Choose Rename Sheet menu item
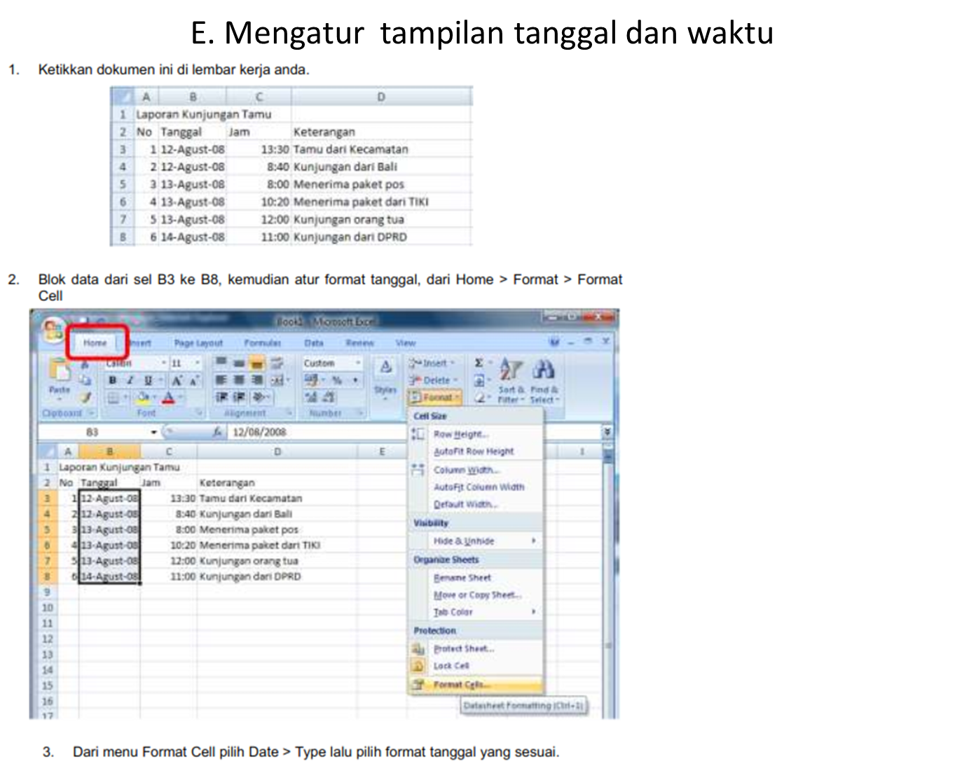 [x=476, y=578]
